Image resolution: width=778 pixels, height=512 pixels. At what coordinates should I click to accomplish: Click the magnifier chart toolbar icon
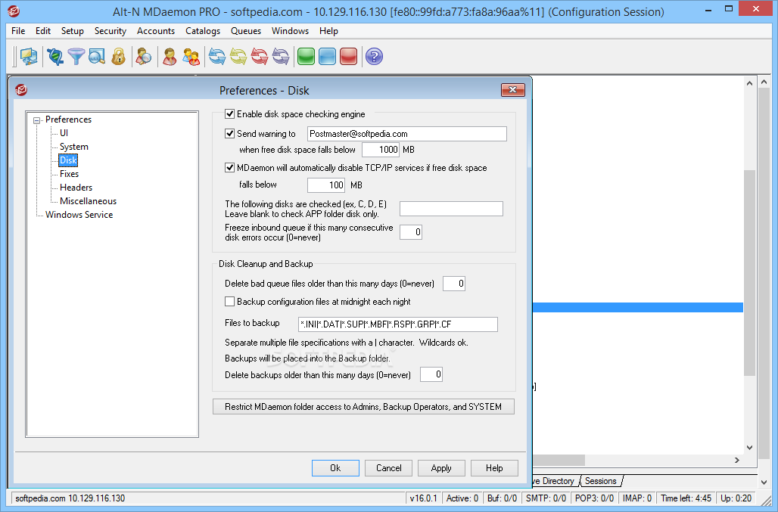pyautogui.click(x=97, y=57)
